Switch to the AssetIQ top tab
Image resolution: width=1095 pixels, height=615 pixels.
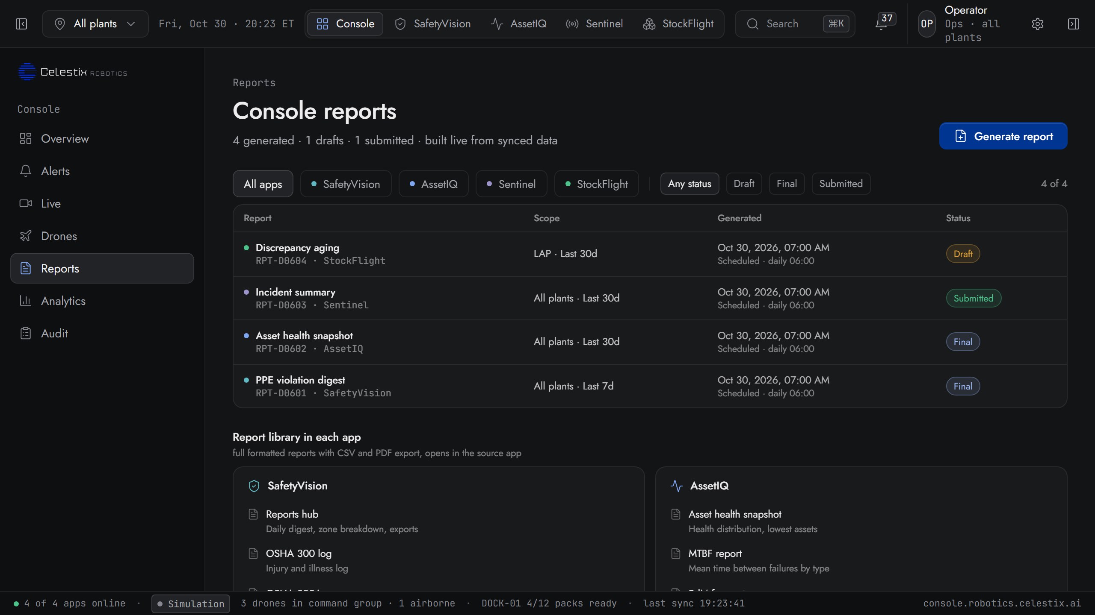519,24
